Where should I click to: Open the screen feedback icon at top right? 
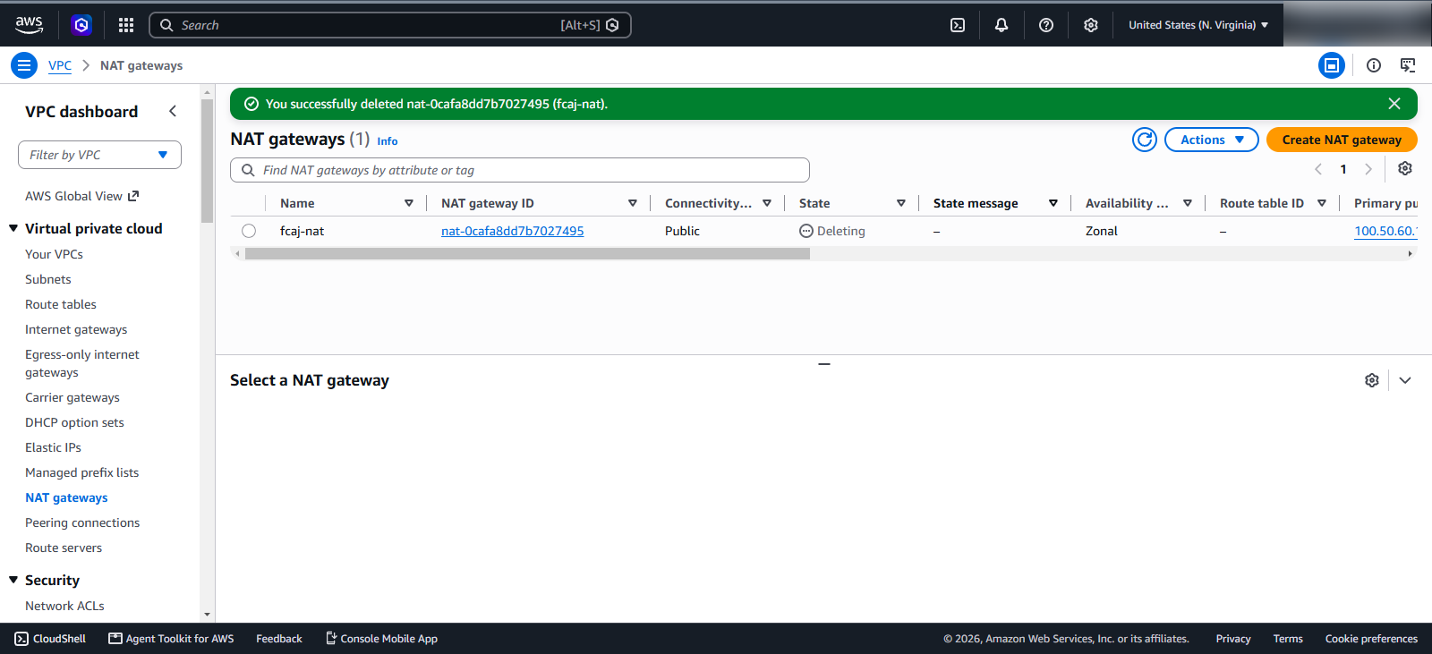[x=1408, y=65]
